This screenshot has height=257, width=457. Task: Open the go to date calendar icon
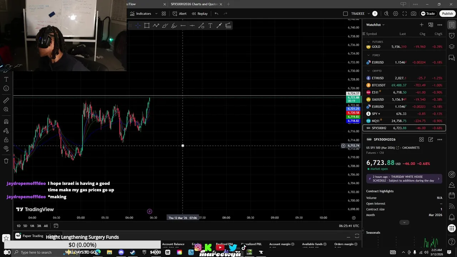(x=56, y=226)
